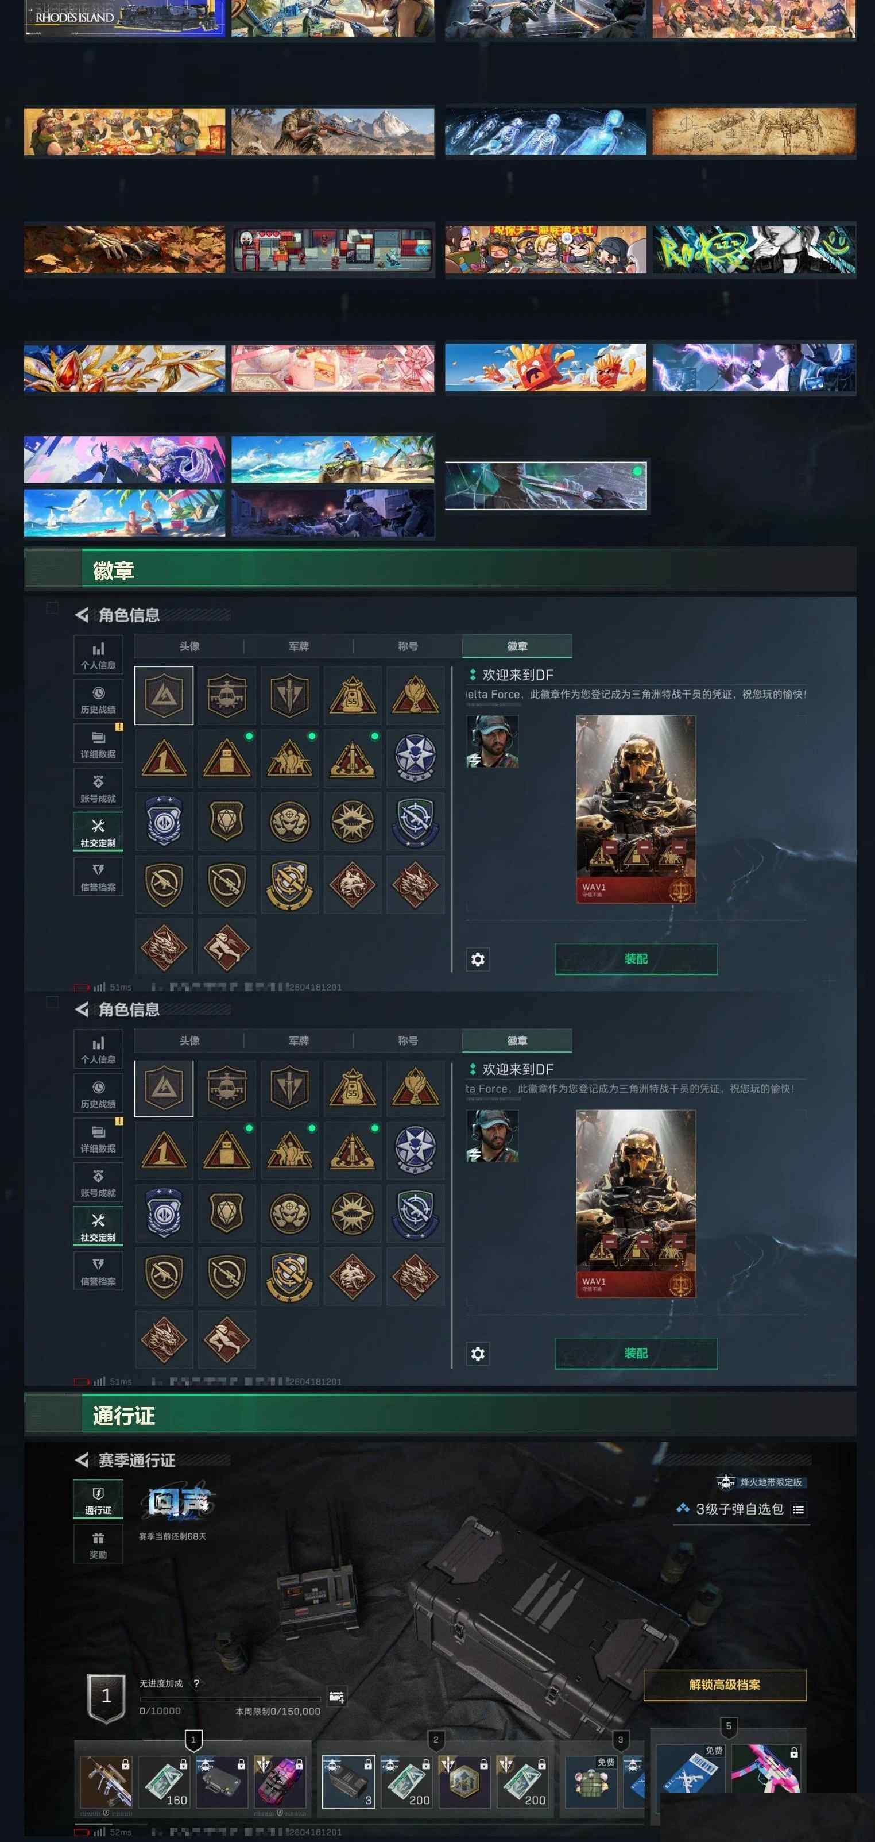
Task: Go back using arrow beside 赛季通行证
Action: pyautogui.click(x=82, y=1460)
